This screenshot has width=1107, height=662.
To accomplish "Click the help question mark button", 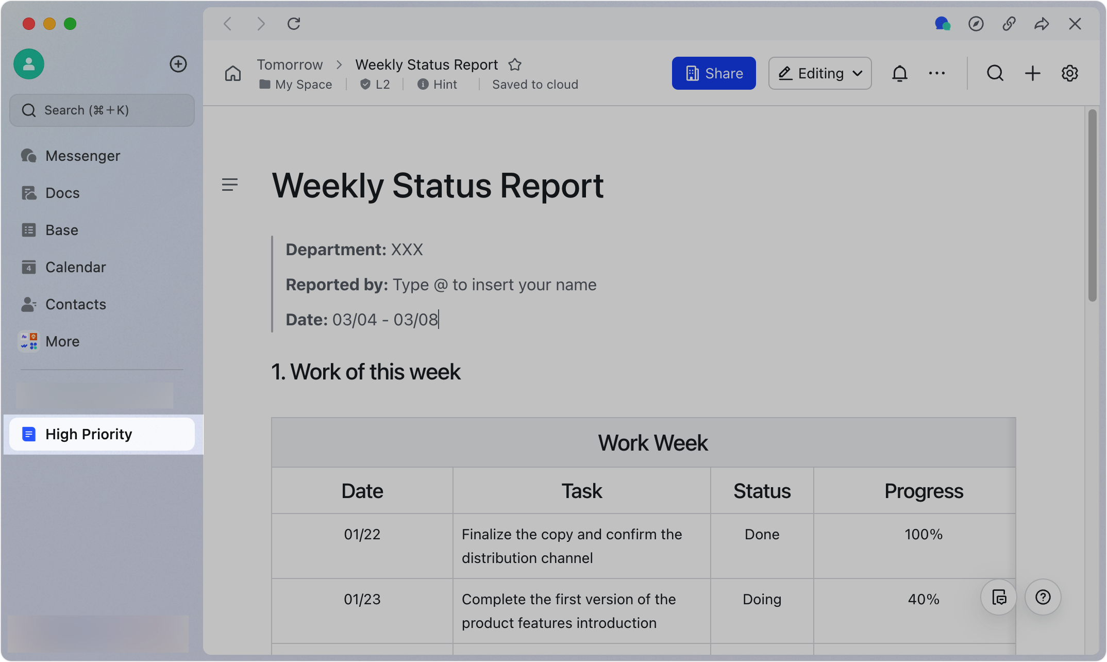I will click(1043, 597).
